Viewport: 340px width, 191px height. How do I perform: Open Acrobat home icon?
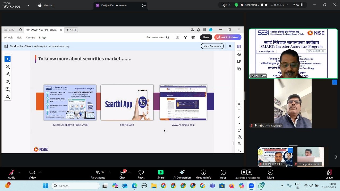[20, 30]
